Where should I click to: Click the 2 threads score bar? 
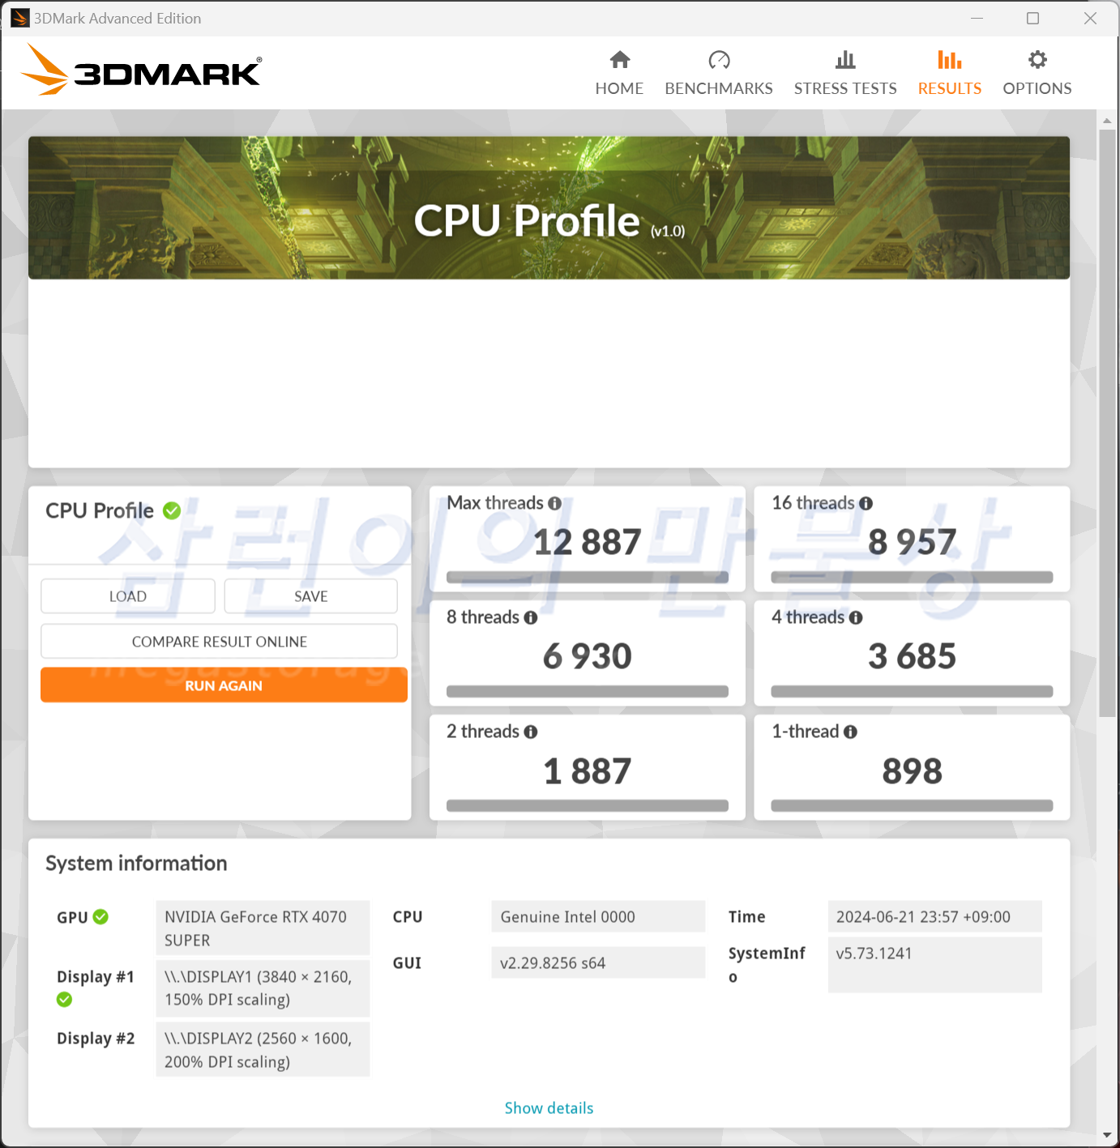(588, 806)
